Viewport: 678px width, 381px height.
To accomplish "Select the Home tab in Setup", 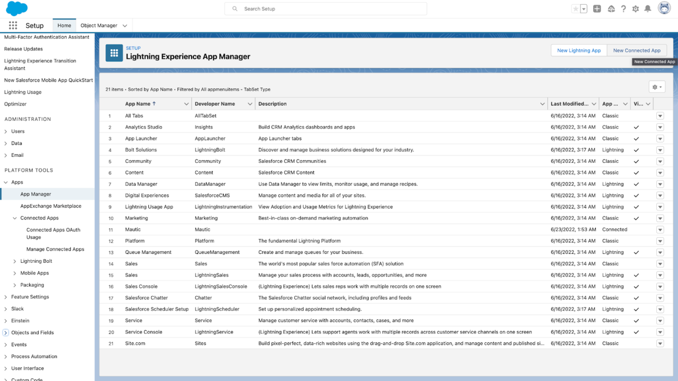I will click(x=64, y=25).
